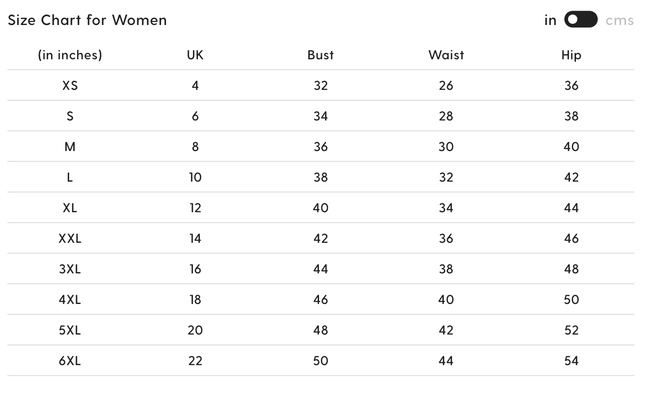Click the Size Chart for Women heading
Viewport: 652px width, 405px height.
87,20
